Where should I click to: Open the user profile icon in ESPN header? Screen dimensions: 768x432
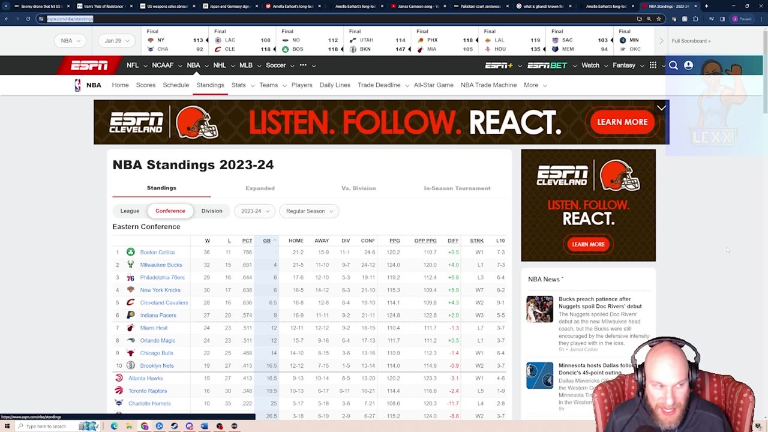(688, 65)
